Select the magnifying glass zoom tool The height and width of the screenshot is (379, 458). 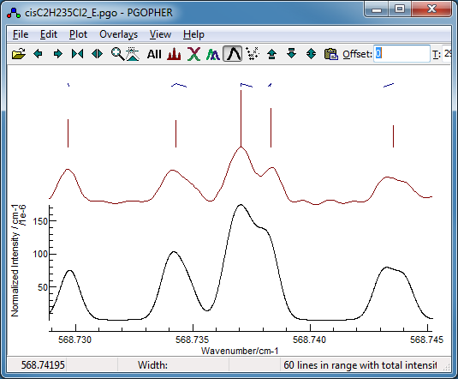(117, 54)
